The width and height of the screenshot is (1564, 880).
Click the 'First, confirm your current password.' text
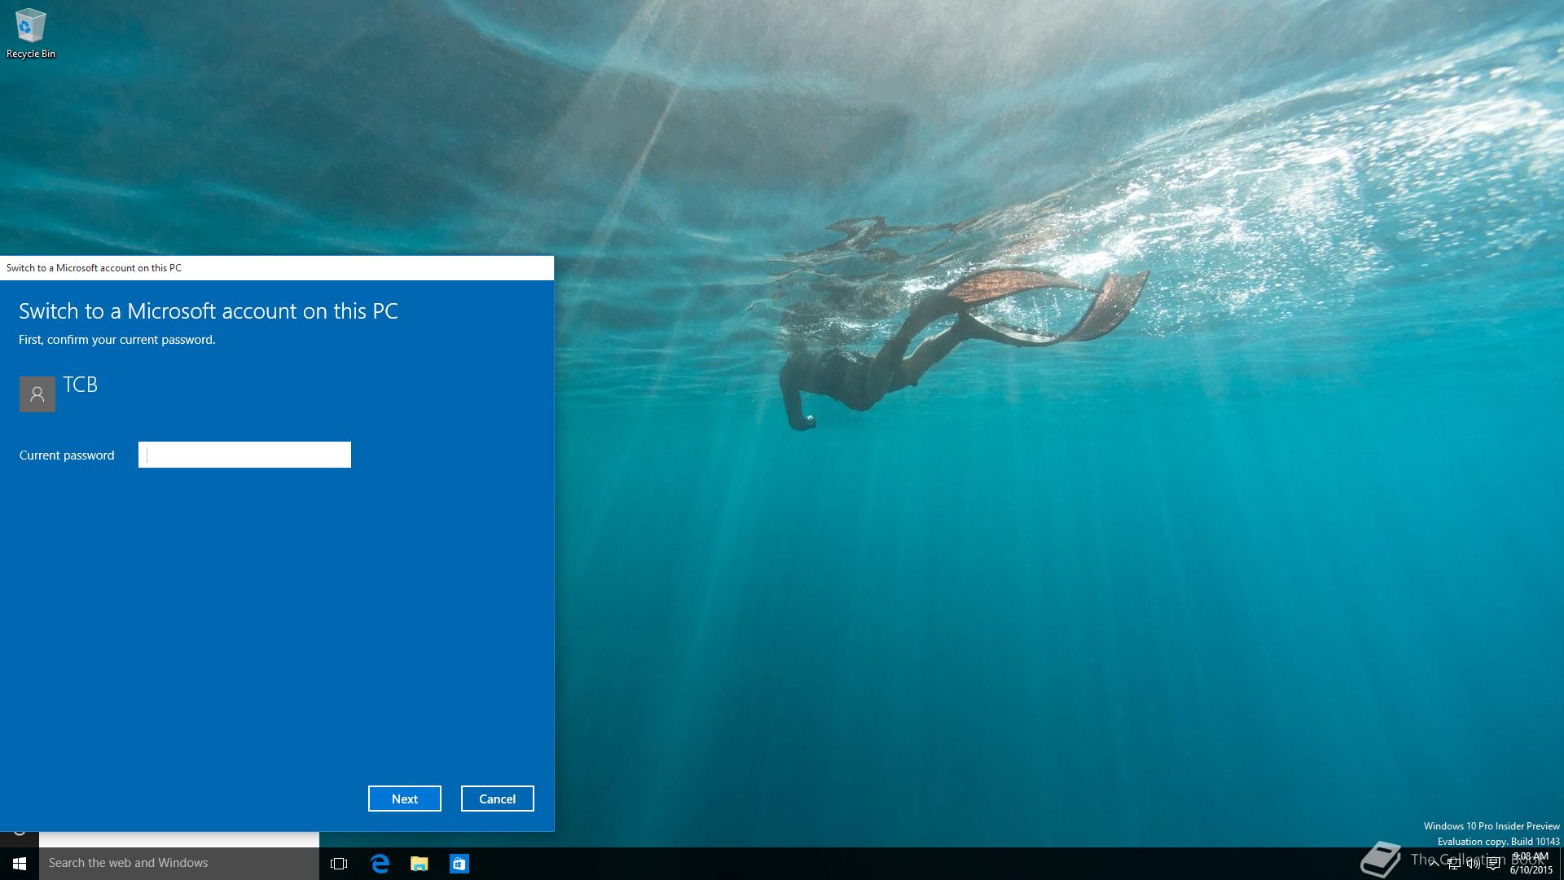[117, 340]
